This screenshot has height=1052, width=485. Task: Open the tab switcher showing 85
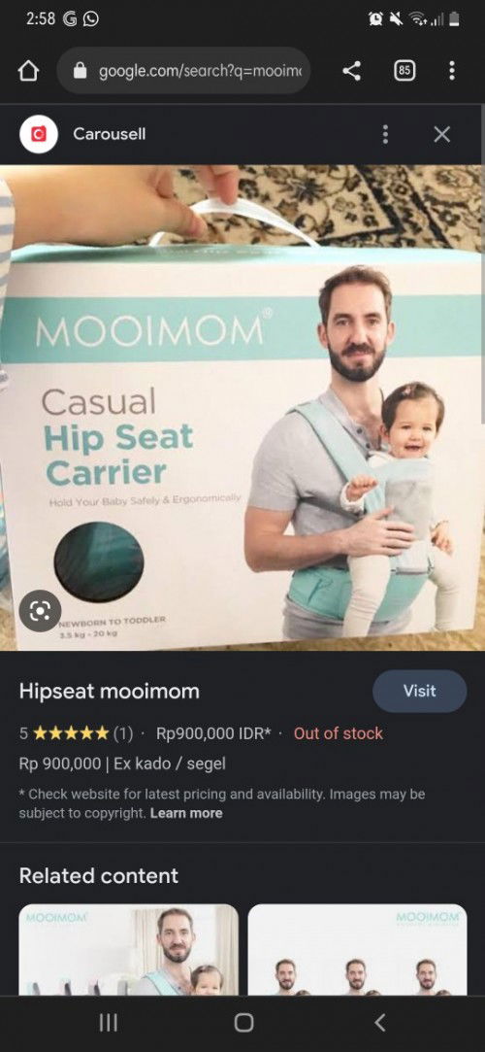pyautogui.click(x=404, y=71)
